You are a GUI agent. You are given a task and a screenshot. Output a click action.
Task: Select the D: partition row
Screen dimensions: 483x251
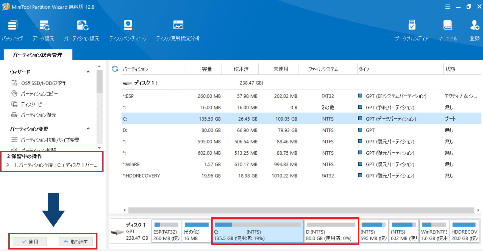(x=301, y=130)
